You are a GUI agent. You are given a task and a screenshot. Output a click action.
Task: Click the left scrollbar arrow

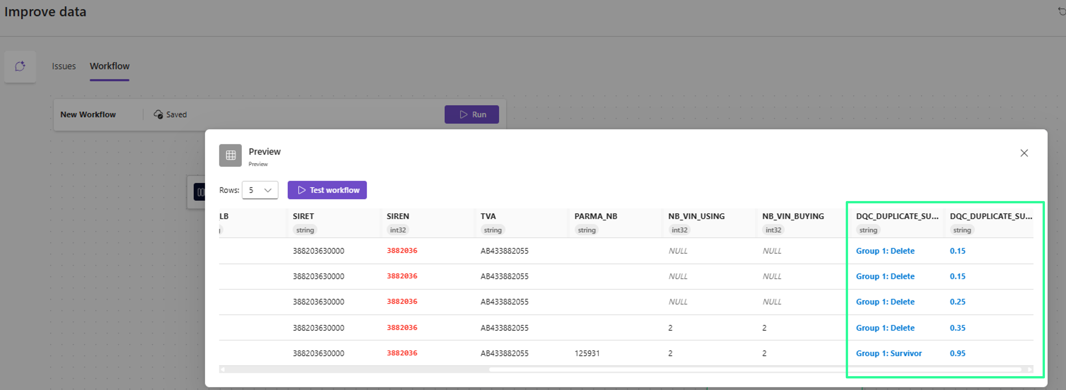[x=223, y=369]
